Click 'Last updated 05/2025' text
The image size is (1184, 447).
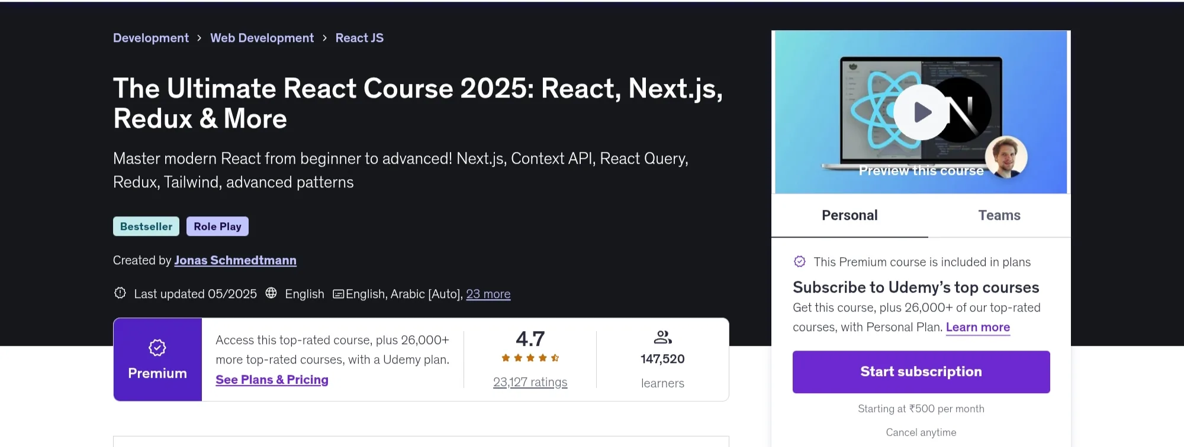[195, 294]
